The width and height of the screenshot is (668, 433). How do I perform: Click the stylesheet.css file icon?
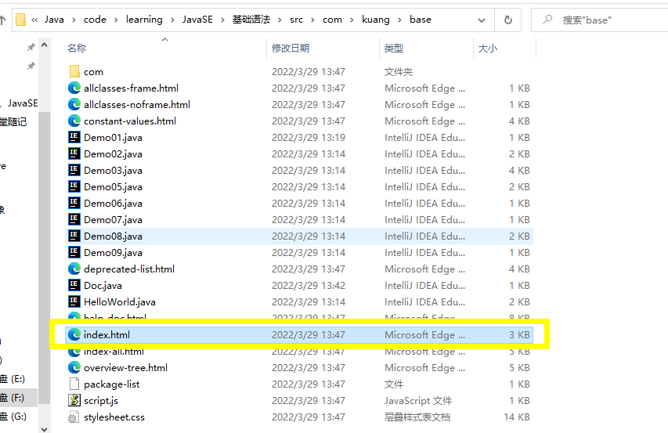[74, 417]
